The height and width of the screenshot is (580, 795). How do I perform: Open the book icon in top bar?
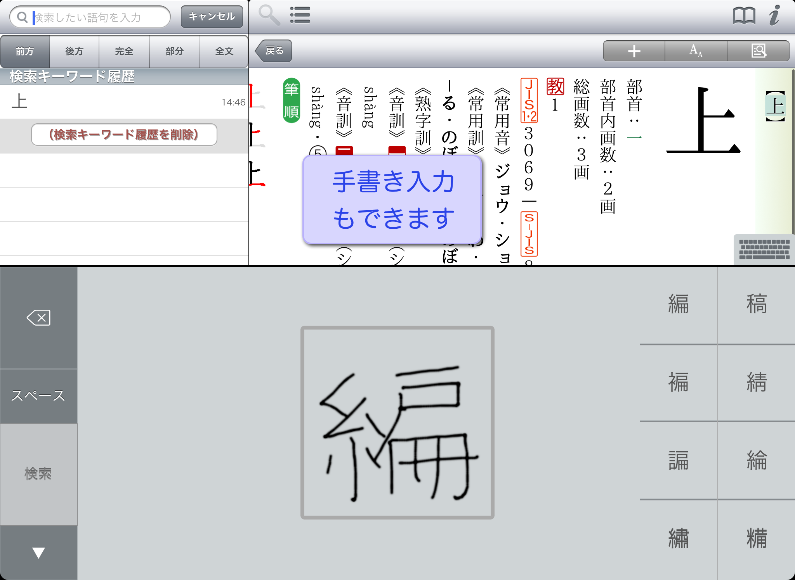pos(744,16)
